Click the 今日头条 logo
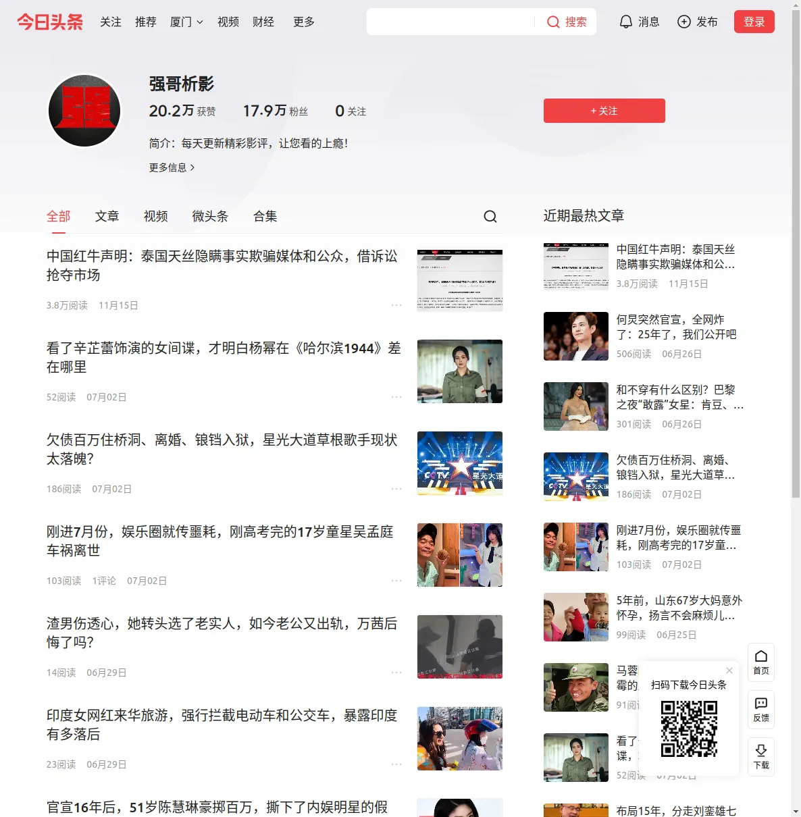 (50, 22)
